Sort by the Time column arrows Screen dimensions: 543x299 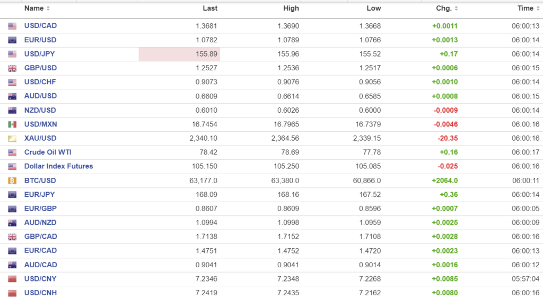click(x=538, y=8)
